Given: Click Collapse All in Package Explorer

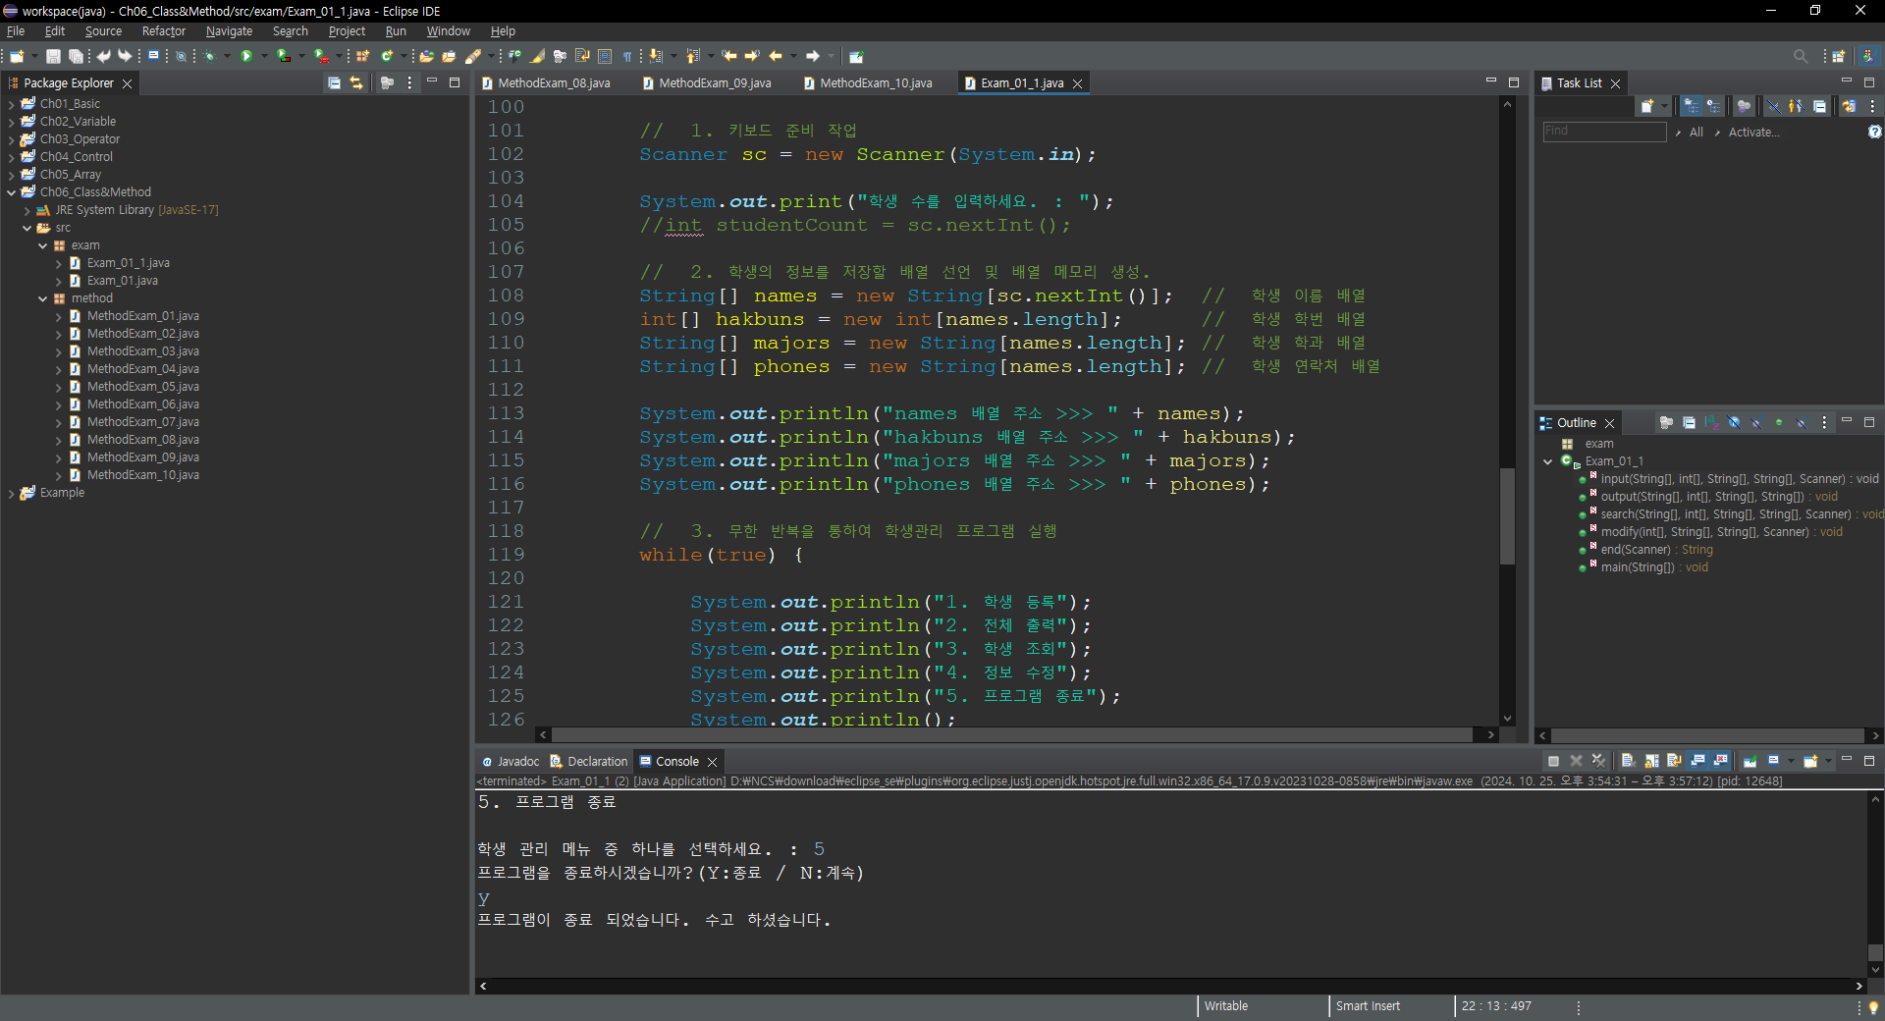Looking at the screenshot, I should pos(334,83).
